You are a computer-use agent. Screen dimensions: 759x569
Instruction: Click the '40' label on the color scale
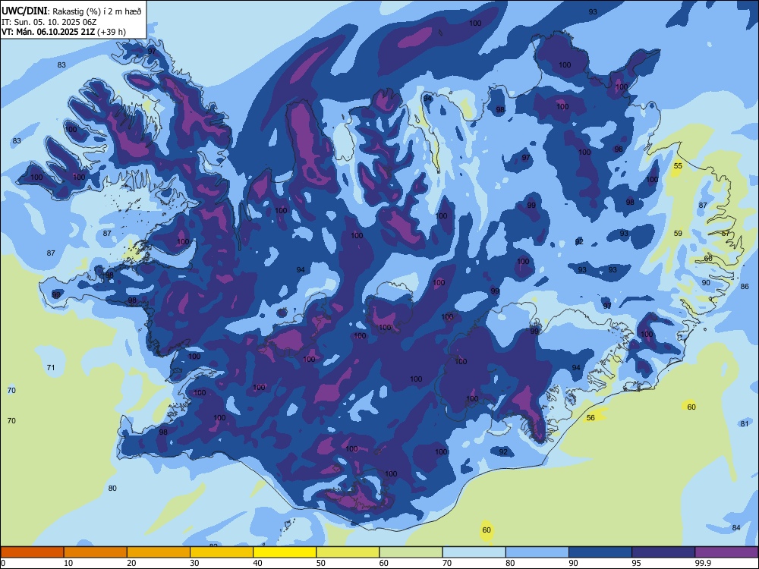coord(257,563)
